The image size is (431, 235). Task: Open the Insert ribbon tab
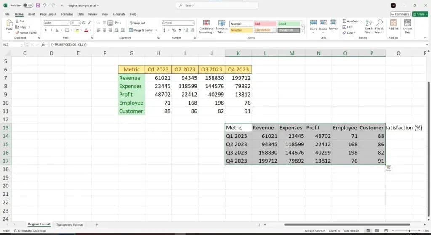click(x=31, y=14)
